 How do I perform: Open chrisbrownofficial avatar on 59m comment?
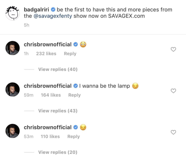click(12, 89)
